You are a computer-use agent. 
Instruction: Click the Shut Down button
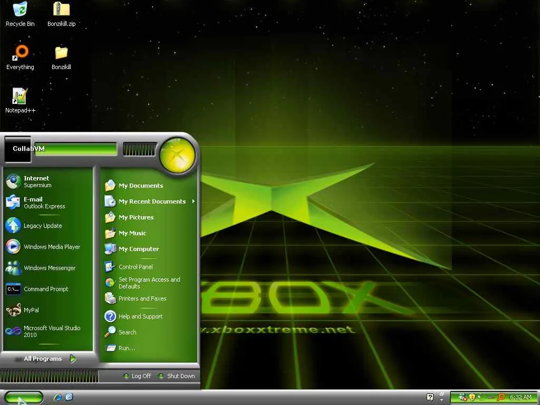click(x=177, y=376)
